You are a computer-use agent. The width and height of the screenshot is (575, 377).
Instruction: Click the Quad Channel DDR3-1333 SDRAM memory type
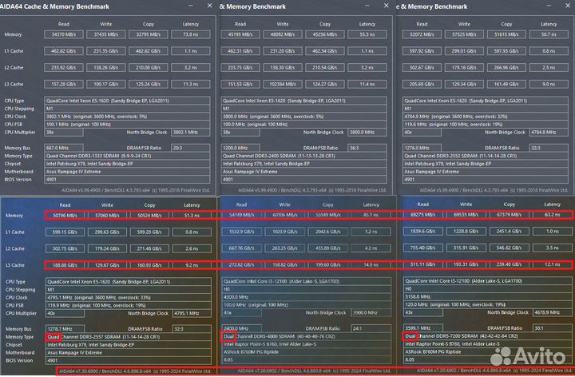127,156
